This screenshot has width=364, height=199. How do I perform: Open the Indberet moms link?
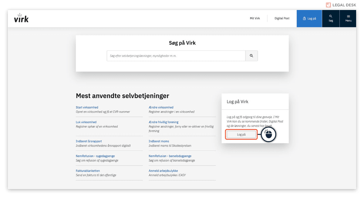click(159, 141)
